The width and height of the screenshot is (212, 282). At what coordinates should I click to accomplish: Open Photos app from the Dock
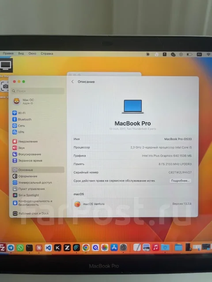[x=105, y=248]
